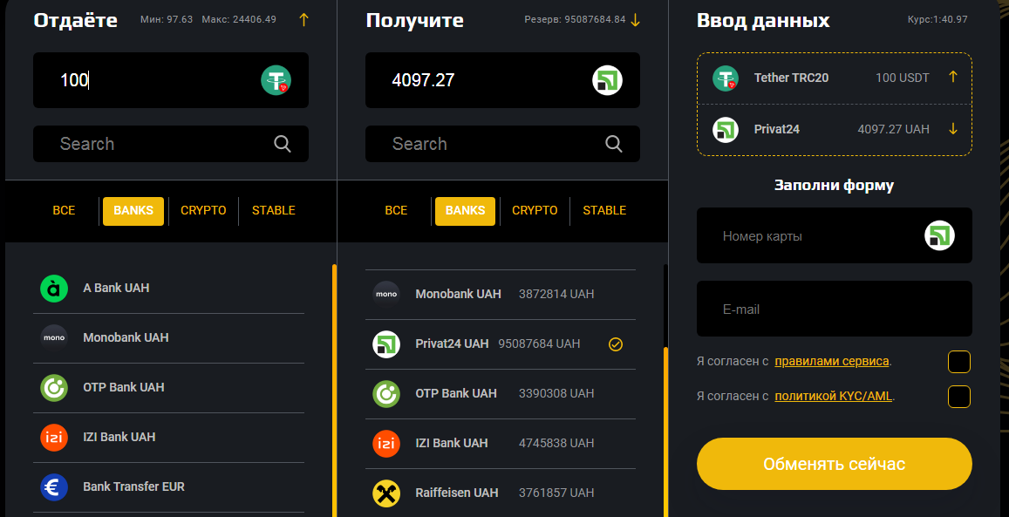Click the up arrow beside Макс: 24406.49
Viewport: 1009px width, 517px height.
pyautogui.click(x=303, y=19)
